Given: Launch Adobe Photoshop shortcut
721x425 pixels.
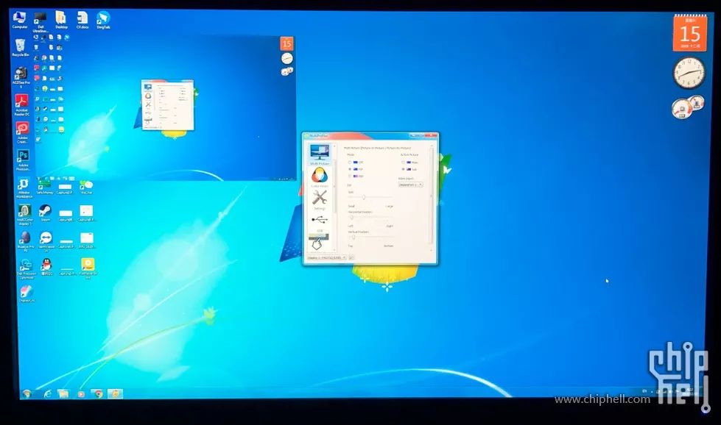Looking at the screenshot, I should coord(23,158).
